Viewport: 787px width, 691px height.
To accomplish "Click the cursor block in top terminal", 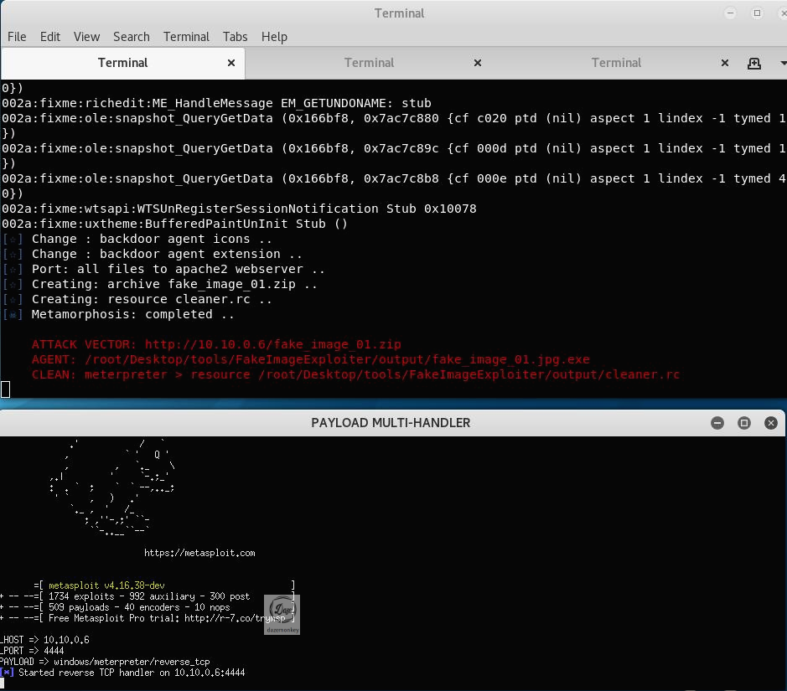I will tap(6, 389).
